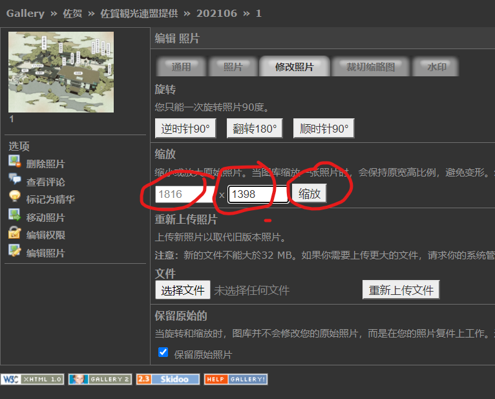Image resolution: width=495 pixels, height=399 pixels.
Task: Click the height field showing 1398
Action: pyautogui.click(x=258, y=195)
